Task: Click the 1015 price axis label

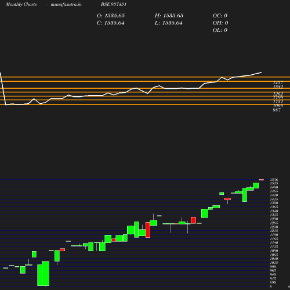Action: point(274,263)
